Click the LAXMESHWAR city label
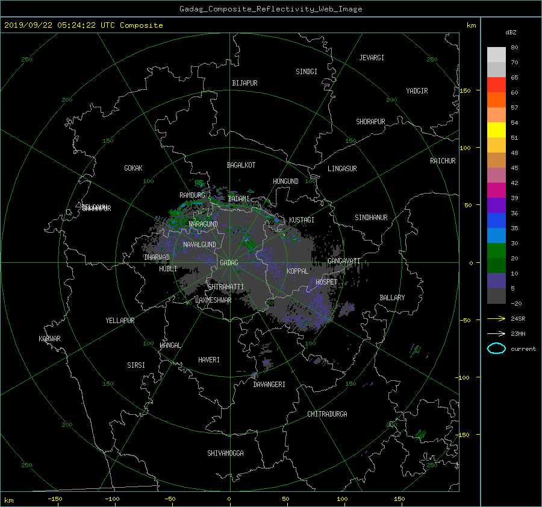The width and height of the screenshot is (542, 507). [213, 300]
